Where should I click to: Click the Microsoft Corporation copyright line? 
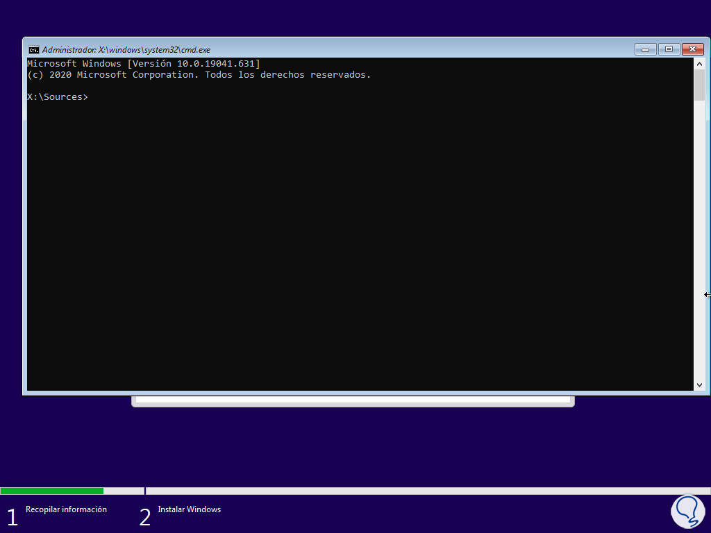click(199, 75)
